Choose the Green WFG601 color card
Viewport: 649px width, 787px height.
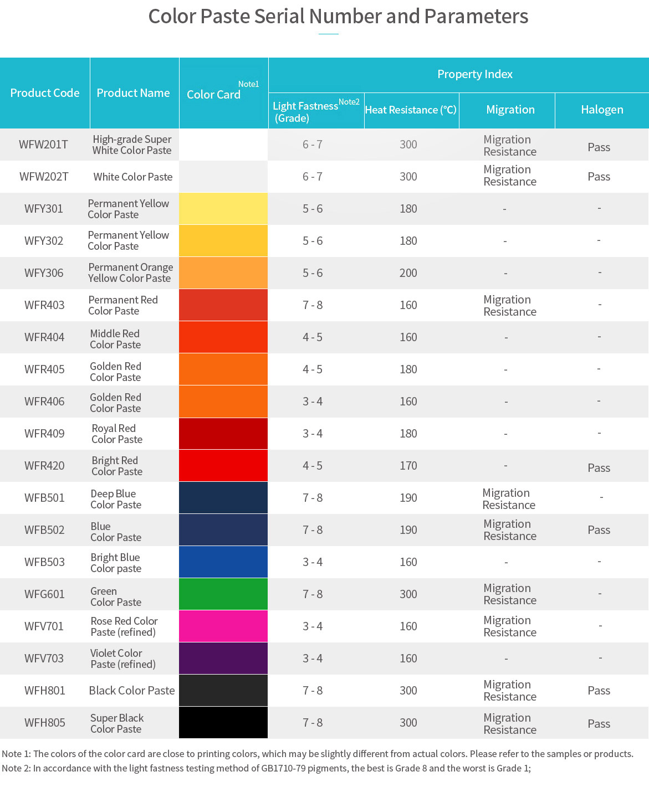tap(223, 594)
